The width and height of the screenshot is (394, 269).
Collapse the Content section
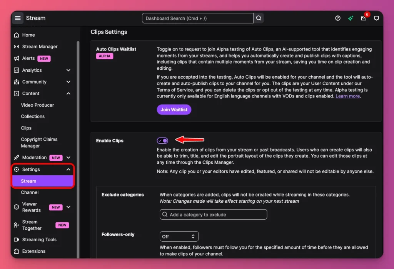click(68, 93)
